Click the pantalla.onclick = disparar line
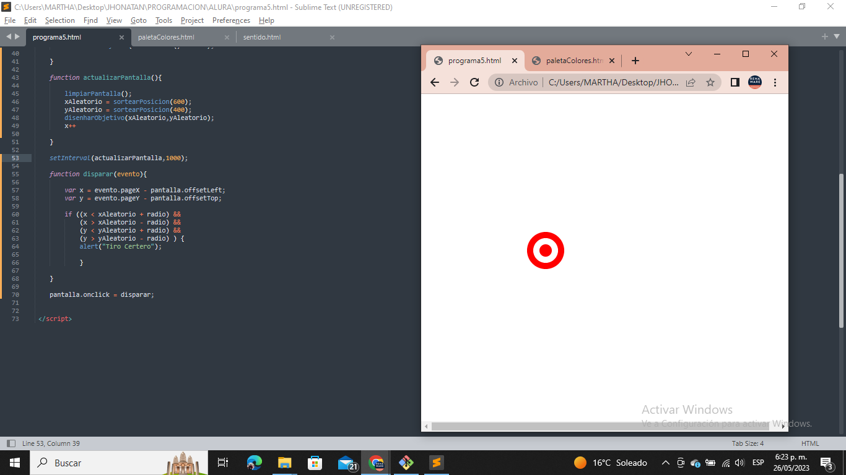This screenshot has width=846, height=475. (x=102, y=294)
